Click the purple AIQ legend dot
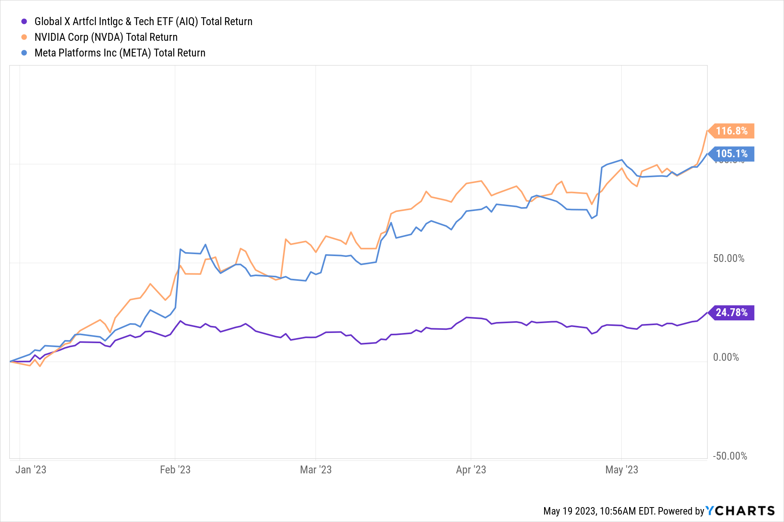The image size is (784, 522). click(24, 22)
